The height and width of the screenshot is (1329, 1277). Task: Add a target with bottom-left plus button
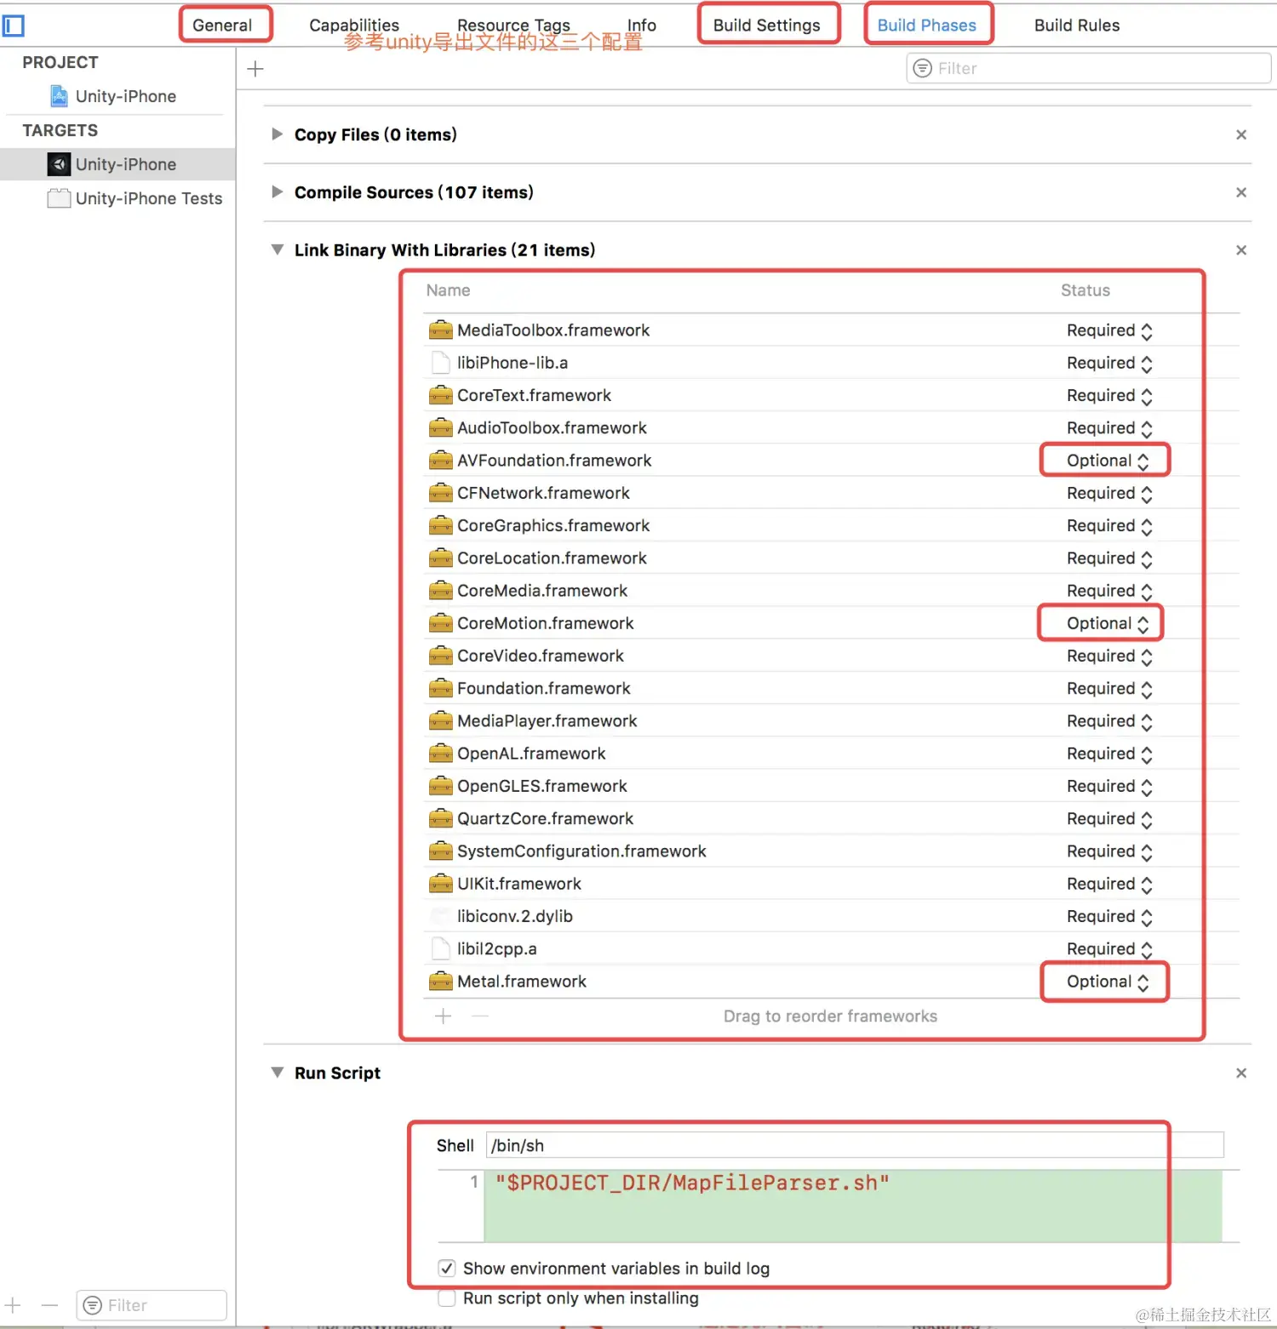tap(14, 1304)
